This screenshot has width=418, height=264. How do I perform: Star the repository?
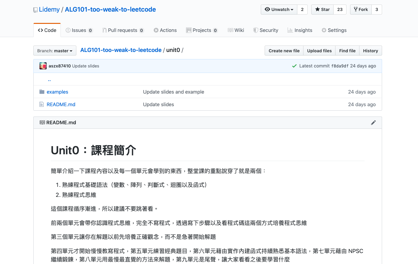click(x=322, y=9)
